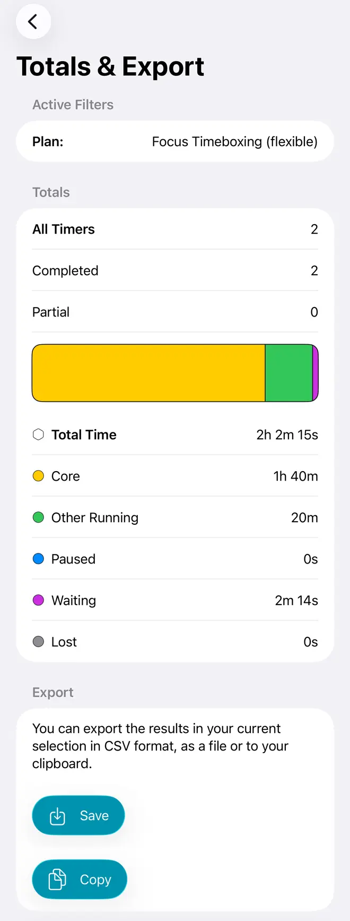Tap the yellow Core segment of the bar

148,372
